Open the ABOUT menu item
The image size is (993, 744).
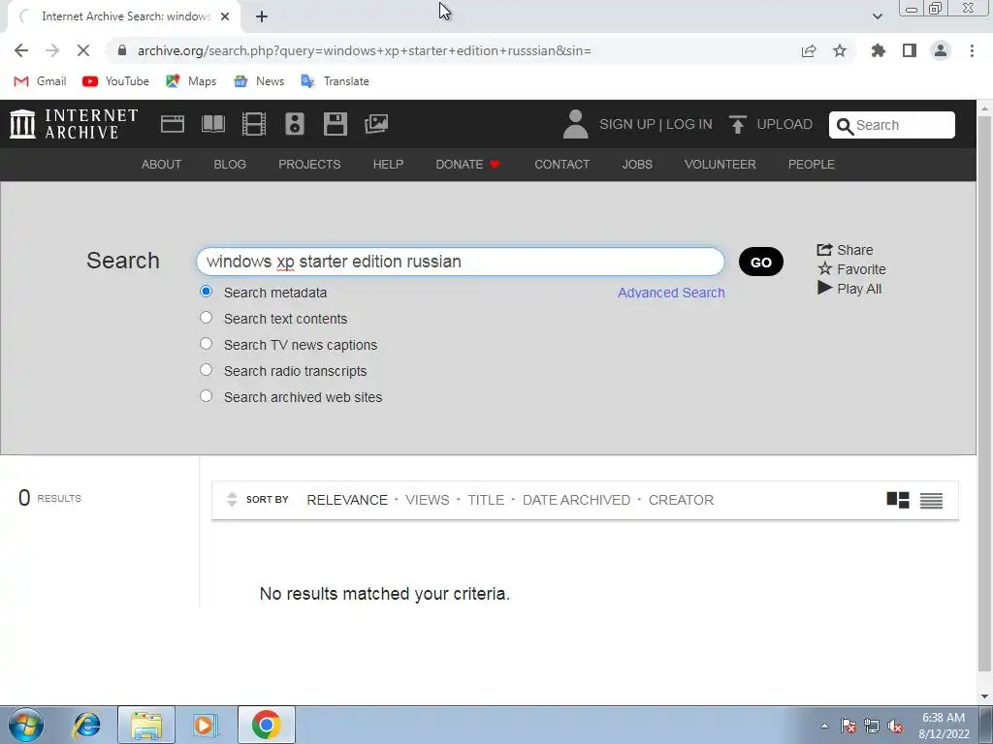click(161, 165)
